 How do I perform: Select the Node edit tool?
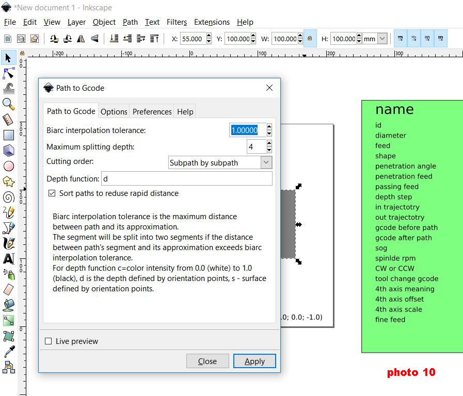9,73
